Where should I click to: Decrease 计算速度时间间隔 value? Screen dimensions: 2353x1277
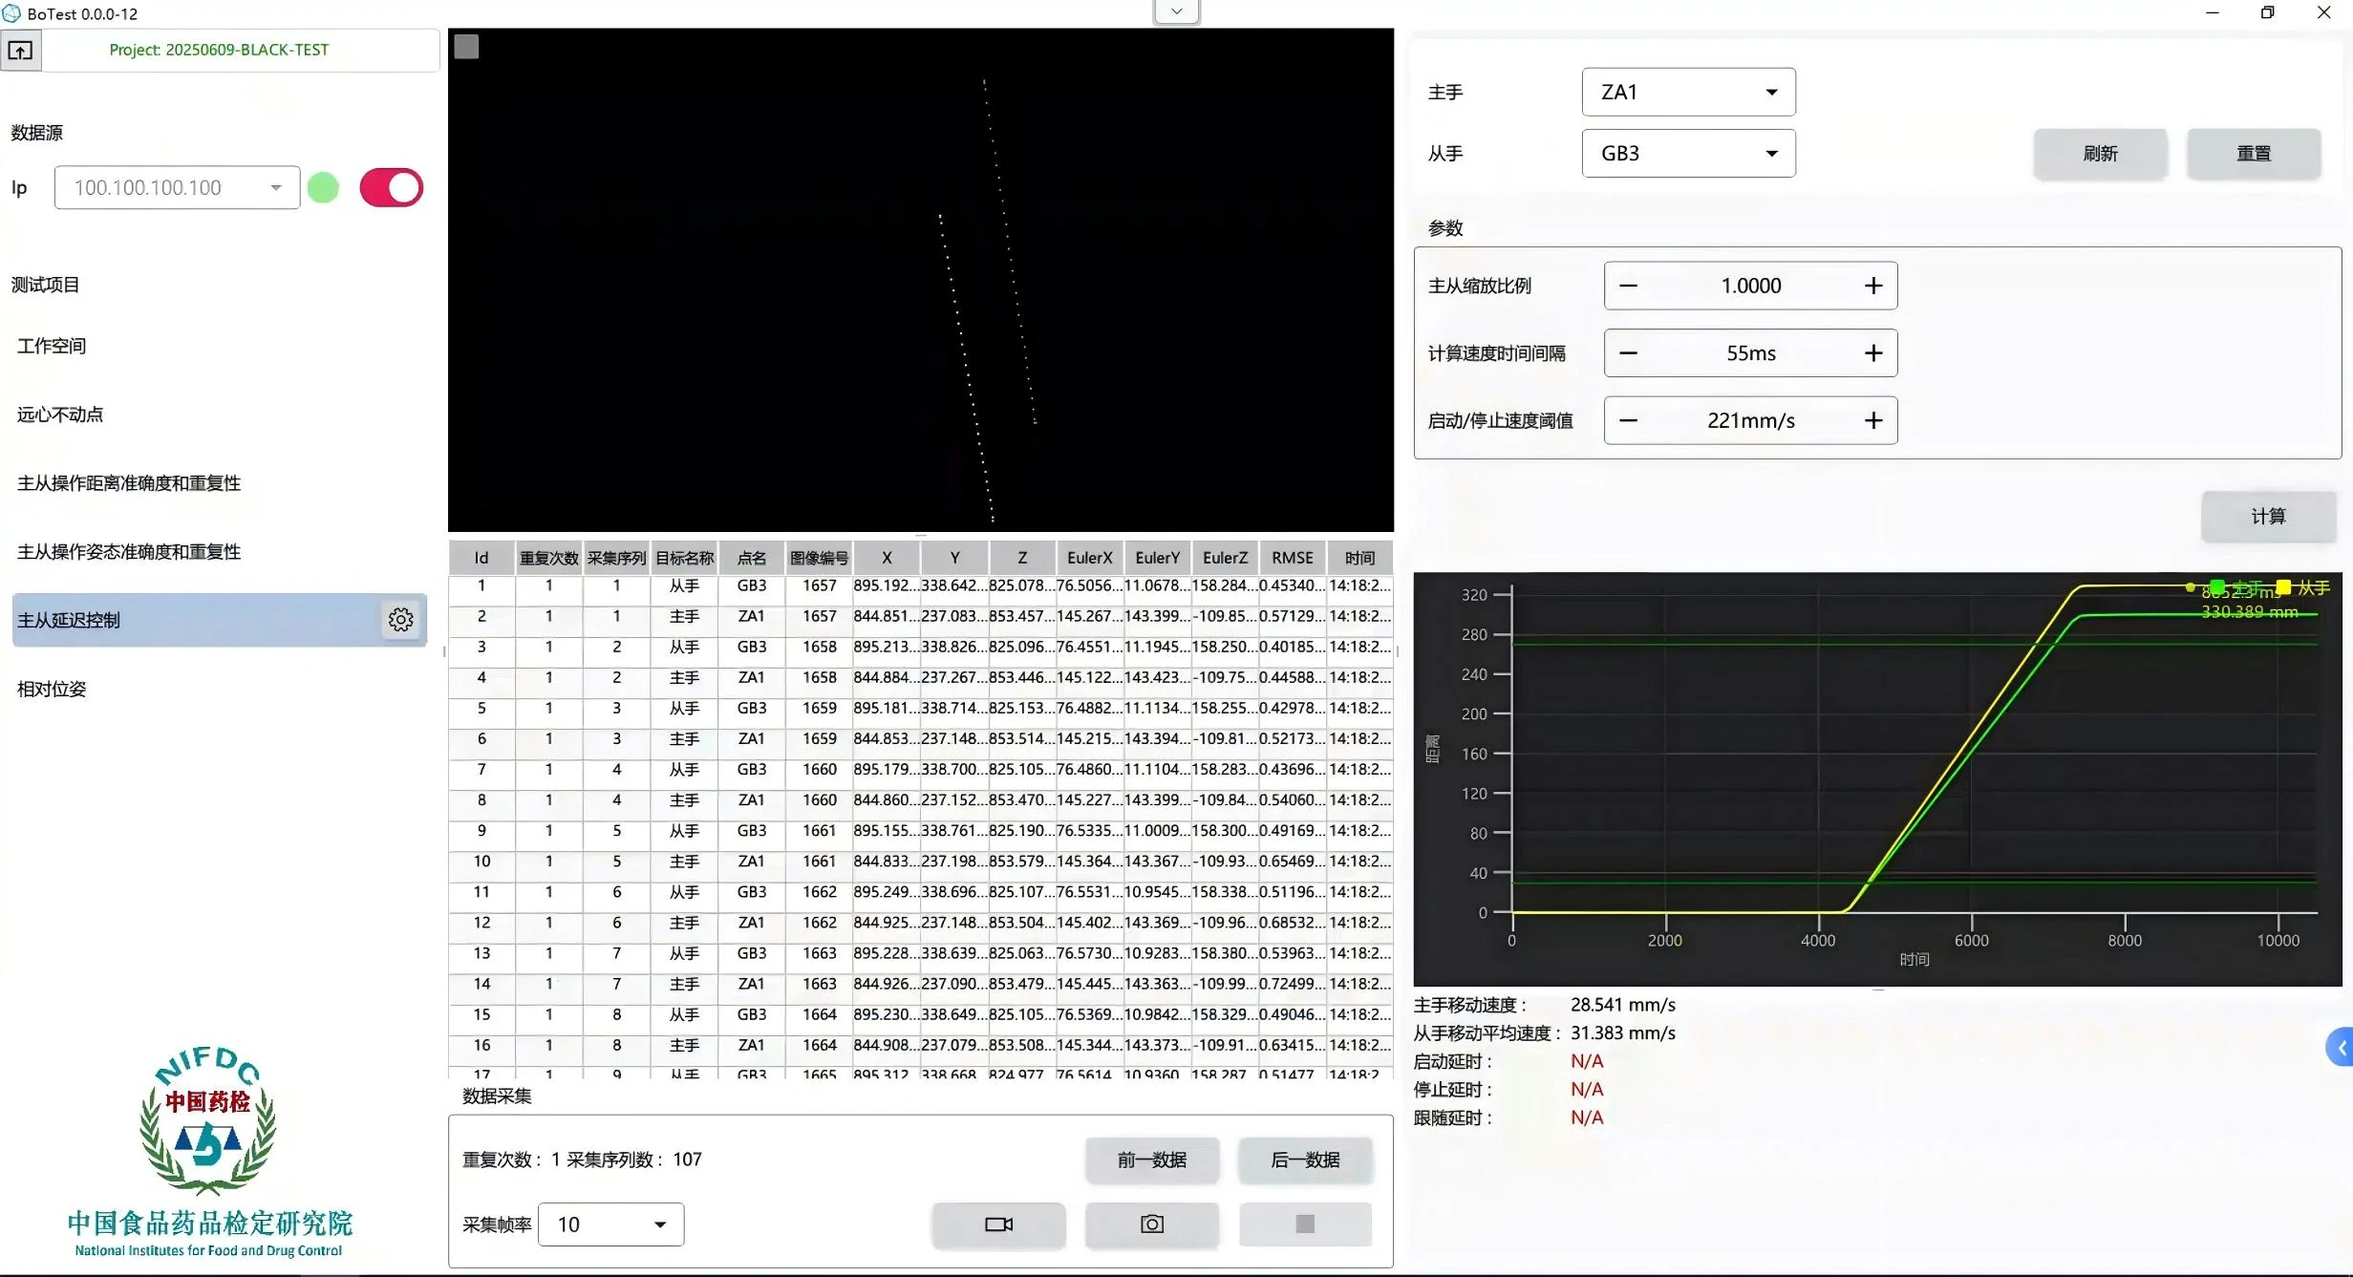1629,353
